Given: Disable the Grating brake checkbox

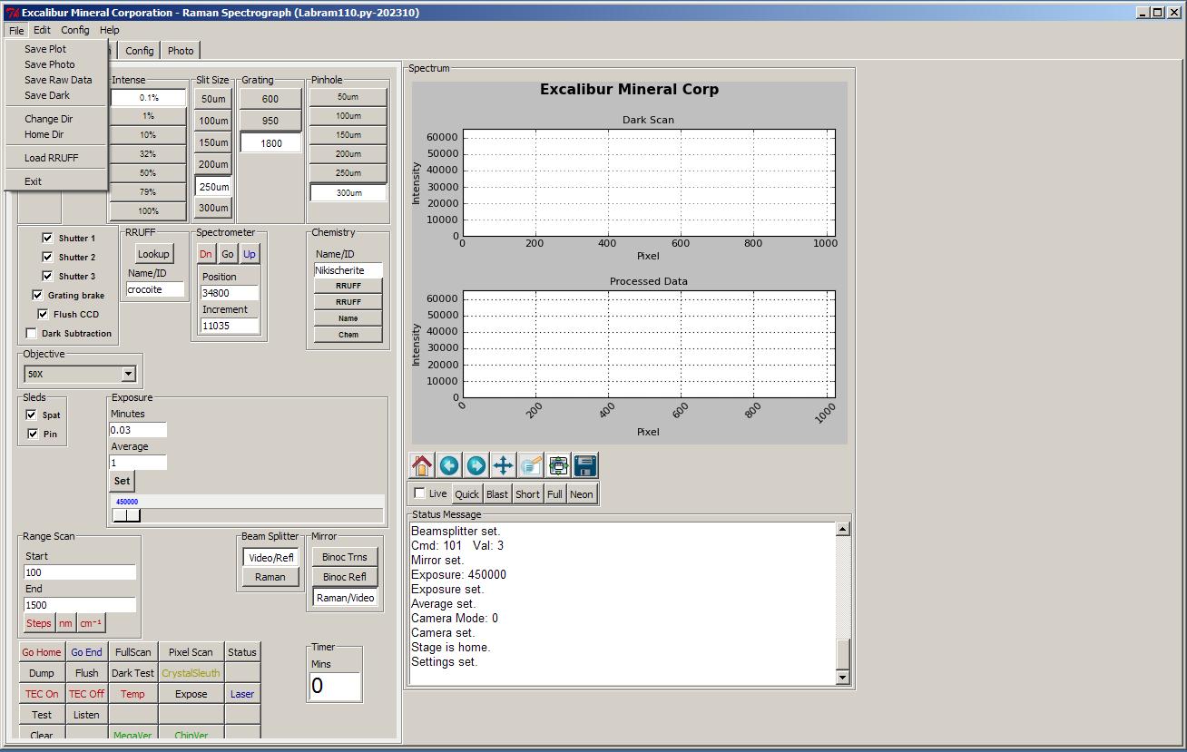Looking at the screenshot, I should [37, 295].
